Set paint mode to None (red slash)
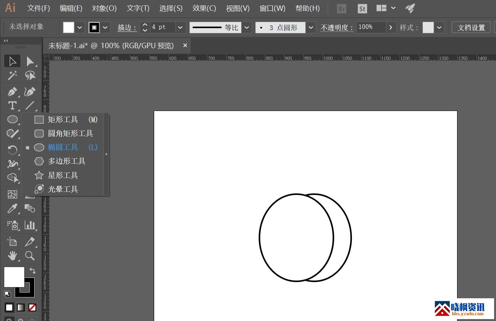 pyautogui.click(x=32, y=308)
